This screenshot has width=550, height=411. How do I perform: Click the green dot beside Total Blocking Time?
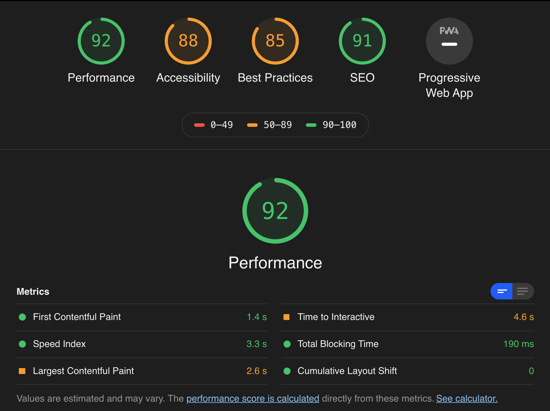click(x=287, y=344)
